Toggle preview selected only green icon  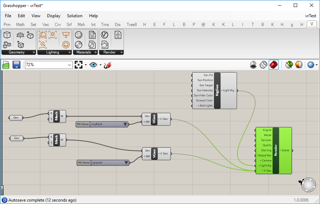289,65
